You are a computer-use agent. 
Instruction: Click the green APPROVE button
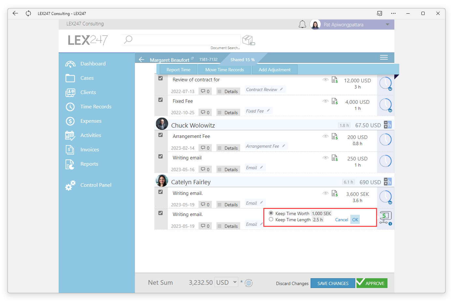coord(372,283)
